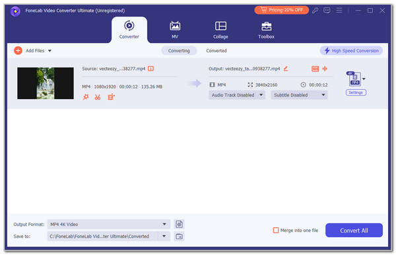Open source file info icon
Screen dimensions: 396x255
coord(150,69)
